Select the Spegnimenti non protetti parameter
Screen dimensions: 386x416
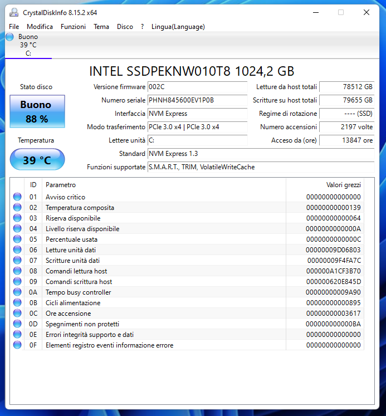pyautogui.click(x=82, y=324)
